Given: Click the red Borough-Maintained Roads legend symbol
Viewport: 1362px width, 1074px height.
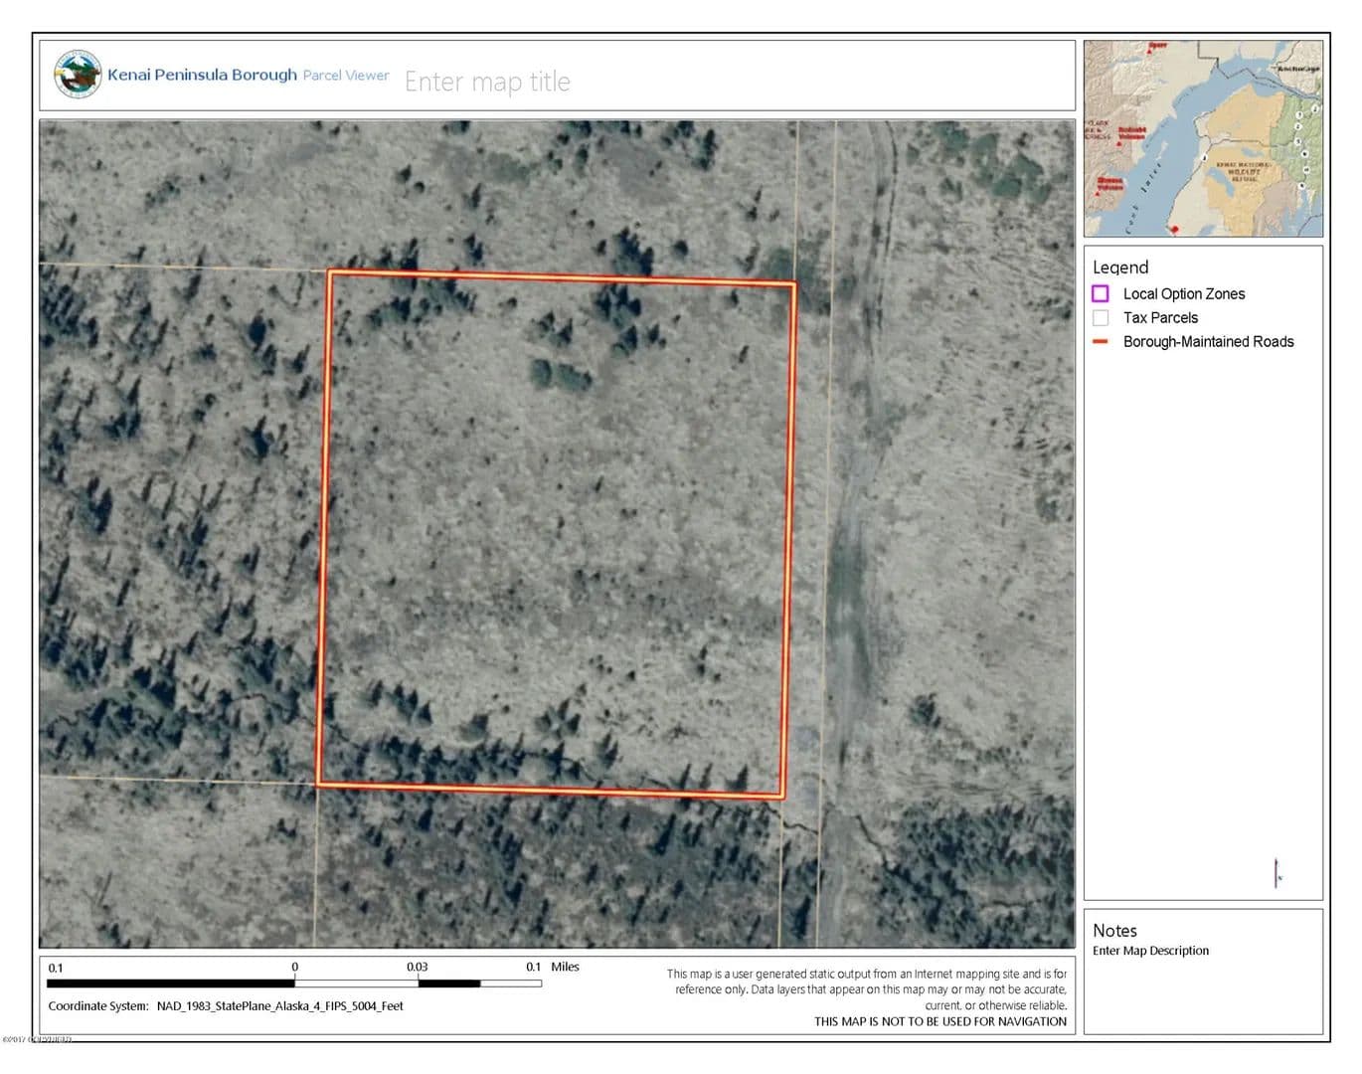Looking at the screenshot, I should 1101,341.
